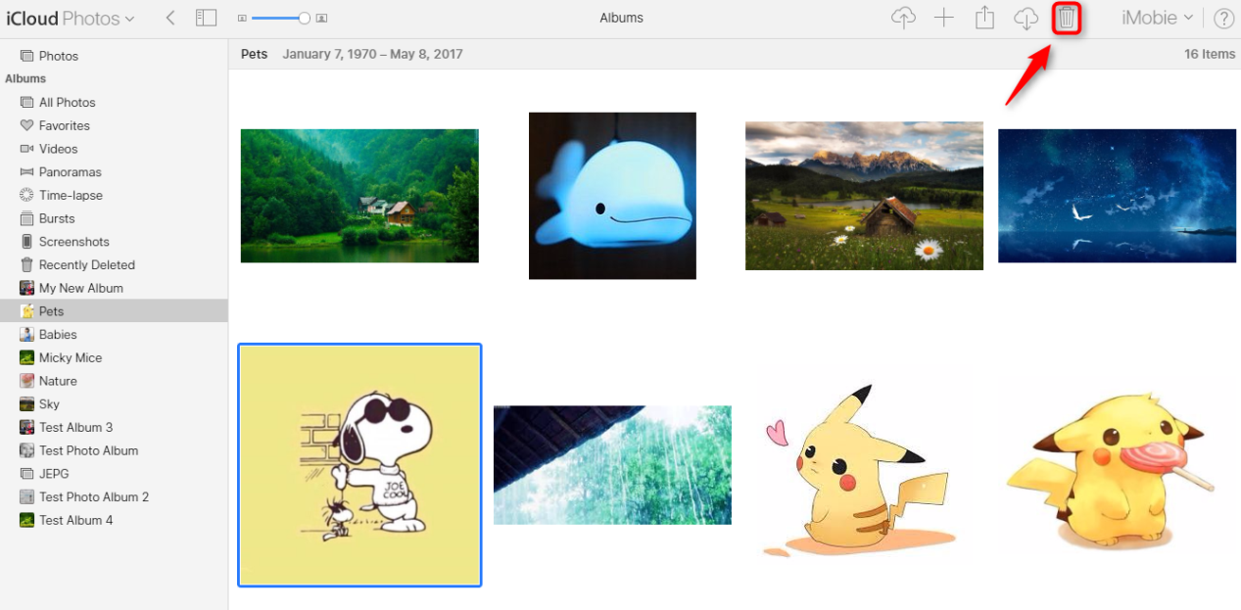Click the thumbnail icon beside Micky Mice

27,357
